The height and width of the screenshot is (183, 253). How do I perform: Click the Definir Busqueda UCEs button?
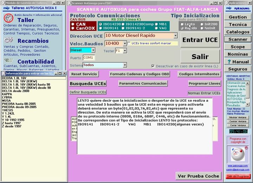(88, 92)
